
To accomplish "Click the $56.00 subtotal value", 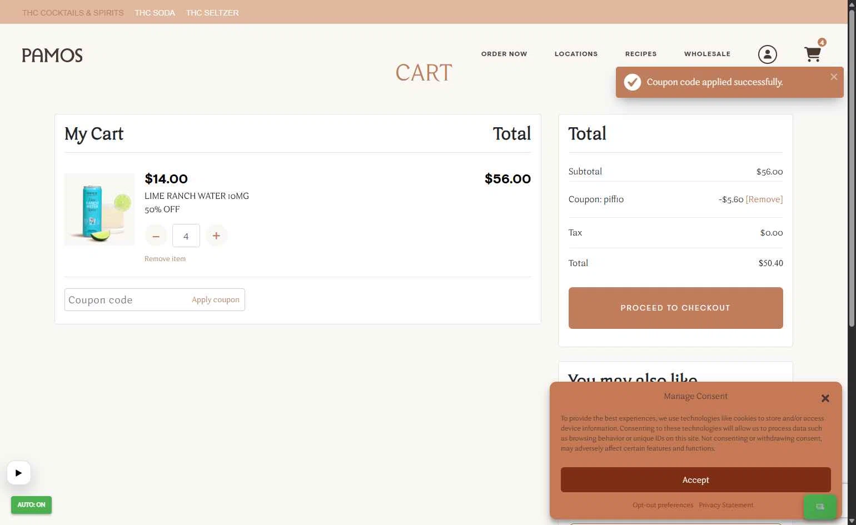I will (769, 172).
